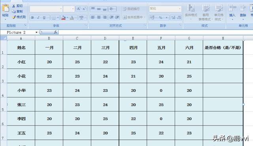Screen dimensions: 253x146
Task: Open the font size dropdown
Action: [x=73, y=9]
